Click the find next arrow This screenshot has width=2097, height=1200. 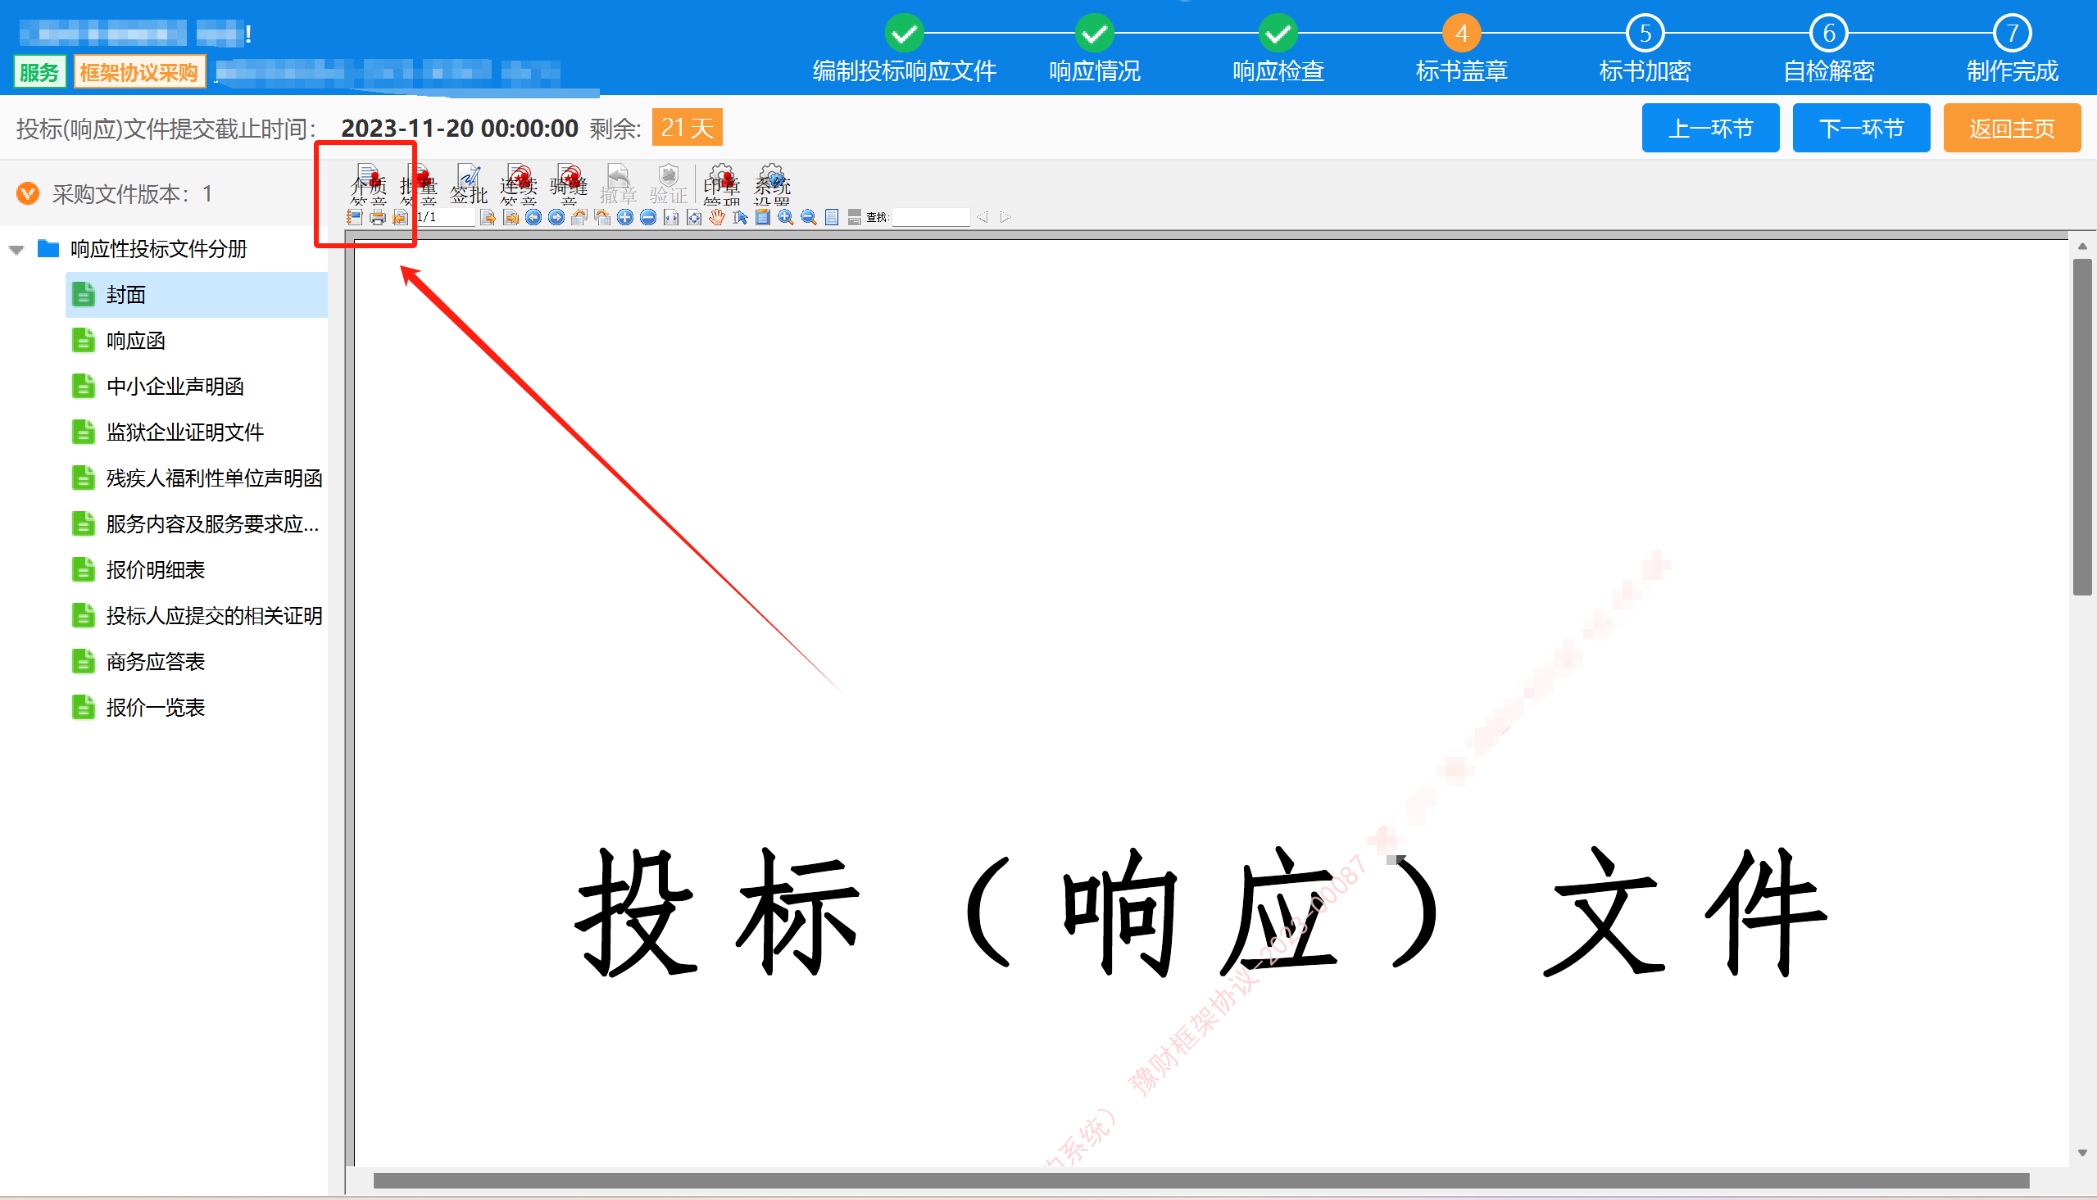tap(1005, 217)
